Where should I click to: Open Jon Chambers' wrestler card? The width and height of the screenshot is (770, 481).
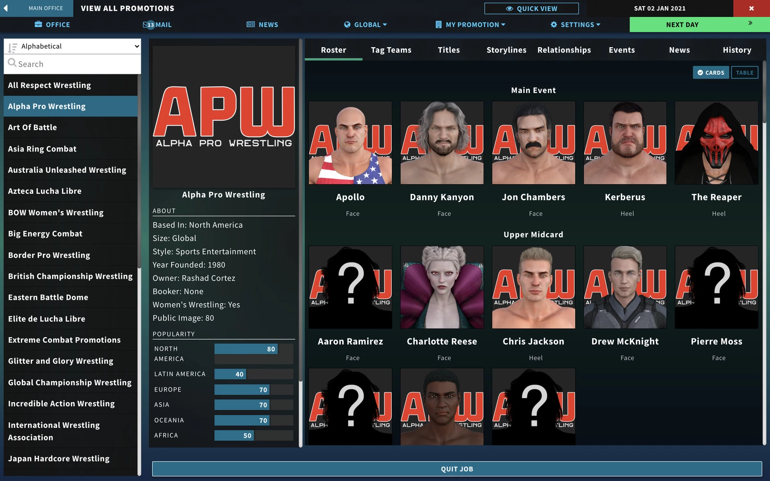pos(533,143)
